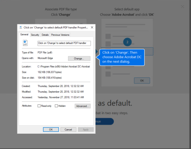Close the Properties dialog
This screenshot has height=149, width=191.
pos(92,27)
